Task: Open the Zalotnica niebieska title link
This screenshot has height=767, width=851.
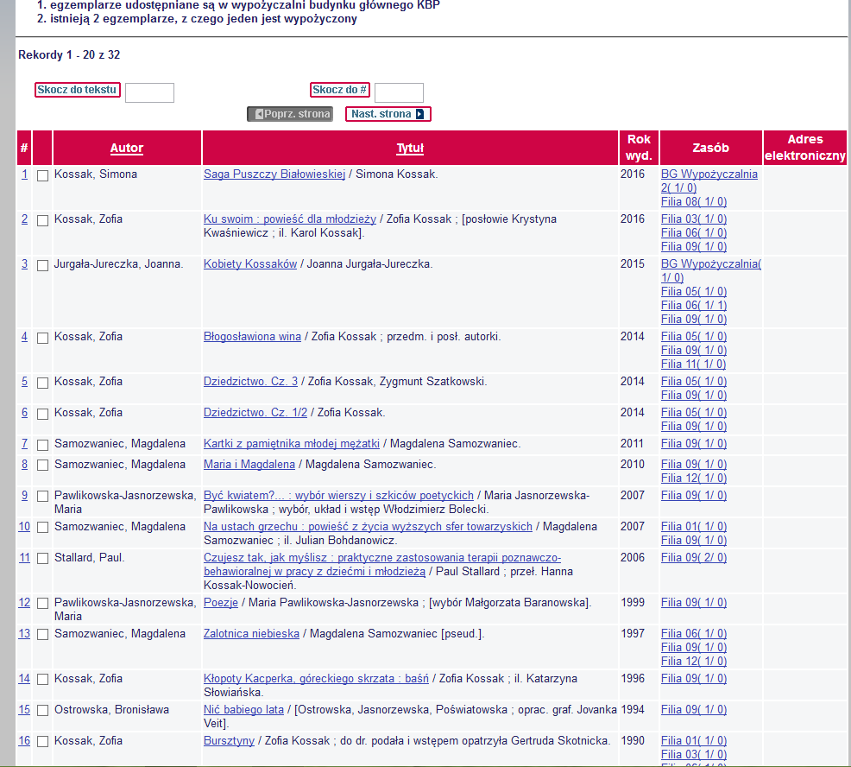Action: pos(251,634)
